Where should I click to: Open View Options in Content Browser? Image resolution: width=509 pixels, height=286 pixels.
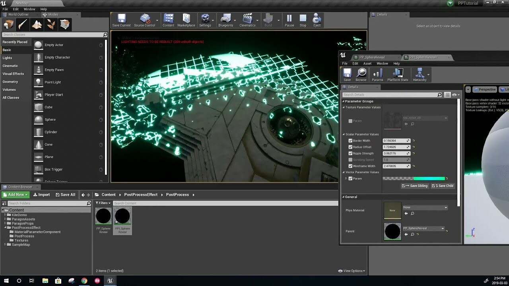[x=352, y=271]
